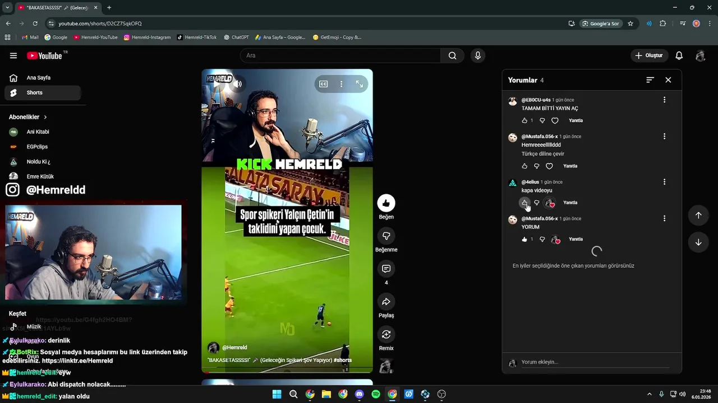Open the comment sort order menu
Image resolution: width=718 pixels, height=403 pixels.
point(650,80)
